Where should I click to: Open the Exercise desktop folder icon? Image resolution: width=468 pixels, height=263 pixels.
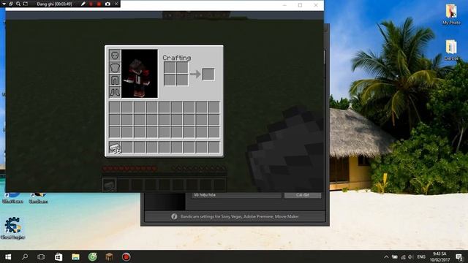pos(451,50)
